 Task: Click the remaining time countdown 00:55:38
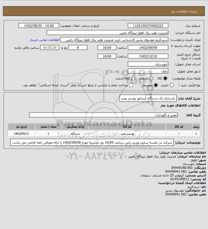pos(50,48)
